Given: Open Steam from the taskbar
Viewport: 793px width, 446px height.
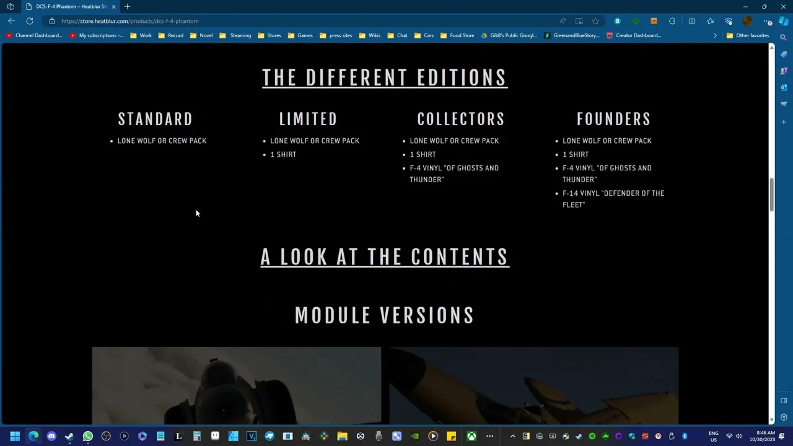Looking at the screenshot, I should [x=69, y=436].
